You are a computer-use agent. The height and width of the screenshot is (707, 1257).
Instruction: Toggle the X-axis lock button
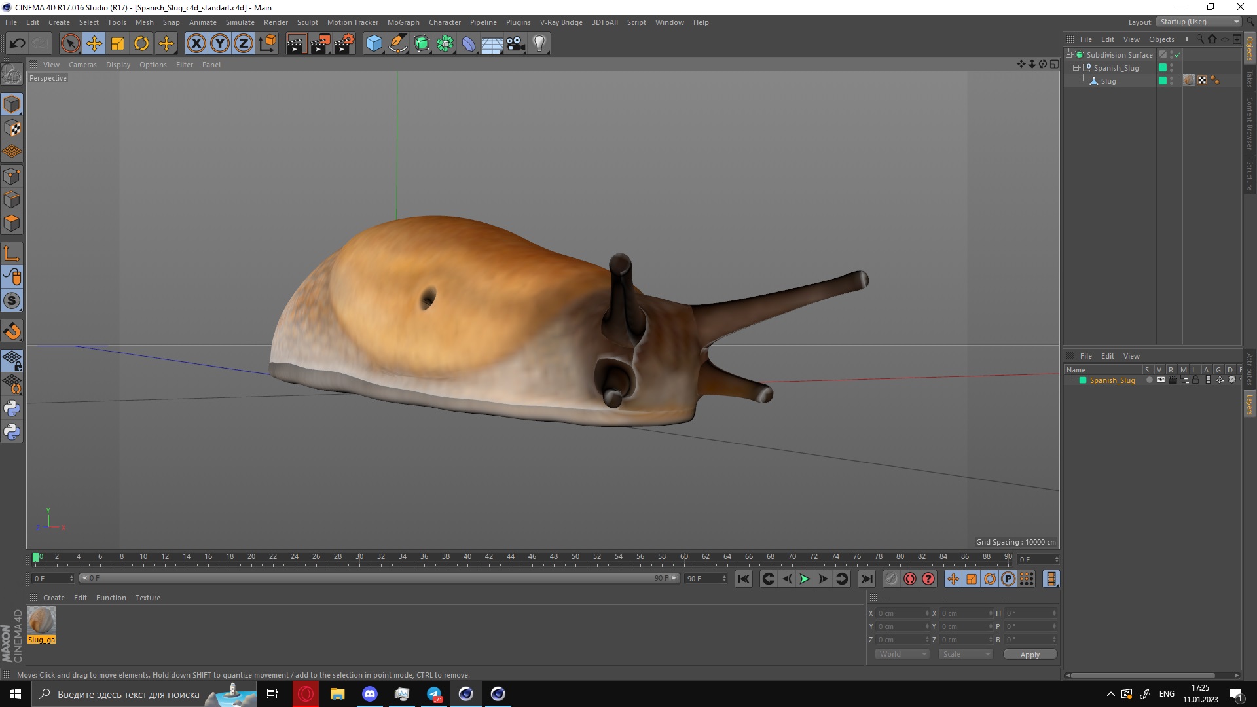coord(196,44)
